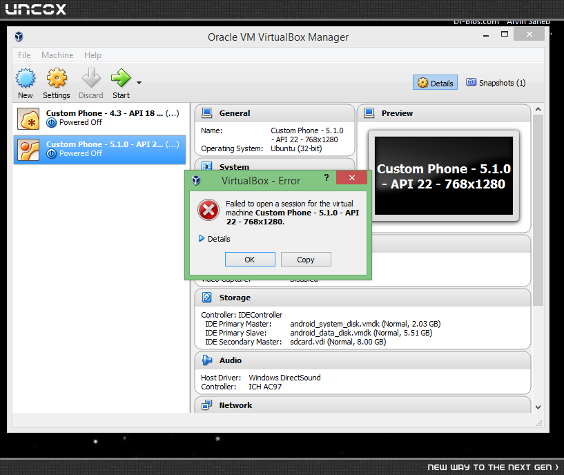Click the Discard down-arrow icon
Screen dimensions: 564x475
91,78
